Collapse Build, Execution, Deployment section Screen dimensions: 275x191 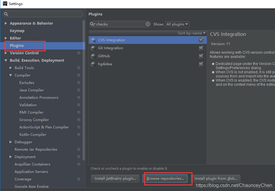pyautogui.click(x=6, y=61)
